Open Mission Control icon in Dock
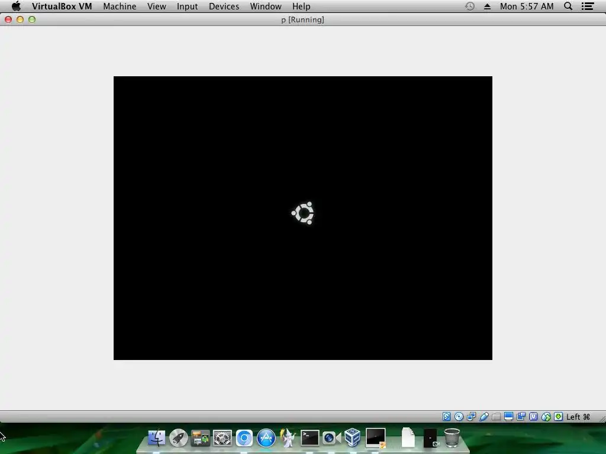This screenshot has width=606, height=454. [200, 438]
